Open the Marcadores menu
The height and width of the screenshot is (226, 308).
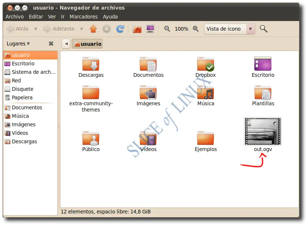pyautogui.click(x=84, y=17)
